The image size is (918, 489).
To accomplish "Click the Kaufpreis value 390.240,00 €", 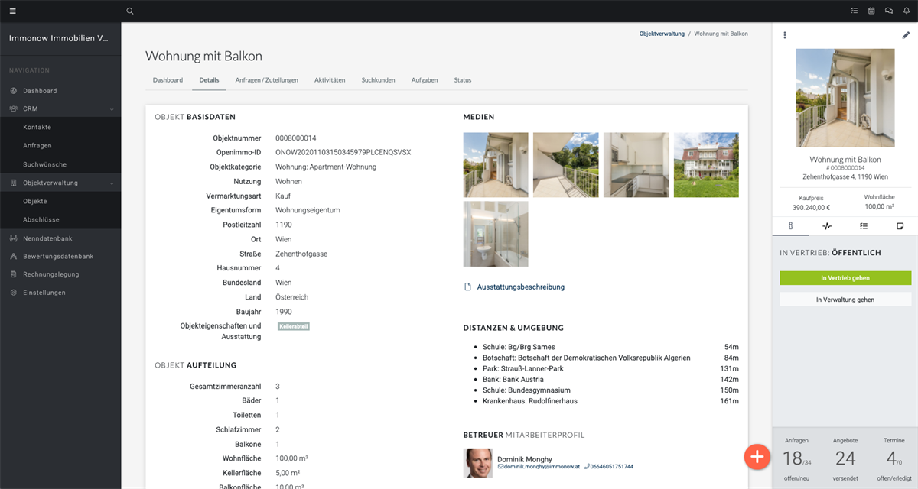I will (x=811, y=207).
